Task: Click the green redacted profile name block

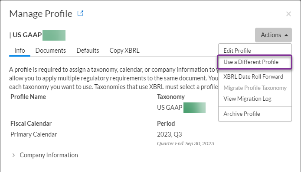Action: (x=54, y=35)
